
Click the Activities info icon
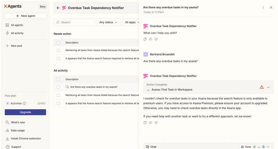[24, 103]
